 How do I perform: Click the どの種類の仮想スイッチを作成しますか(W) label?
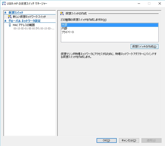[x=84, y=20]
